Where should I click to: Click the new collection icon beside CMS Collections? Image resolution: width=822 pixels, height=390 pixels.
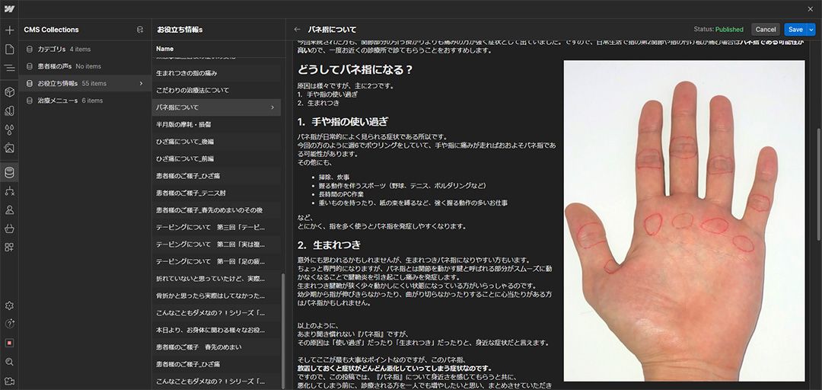pyautogui.click(x=139, y=30)
